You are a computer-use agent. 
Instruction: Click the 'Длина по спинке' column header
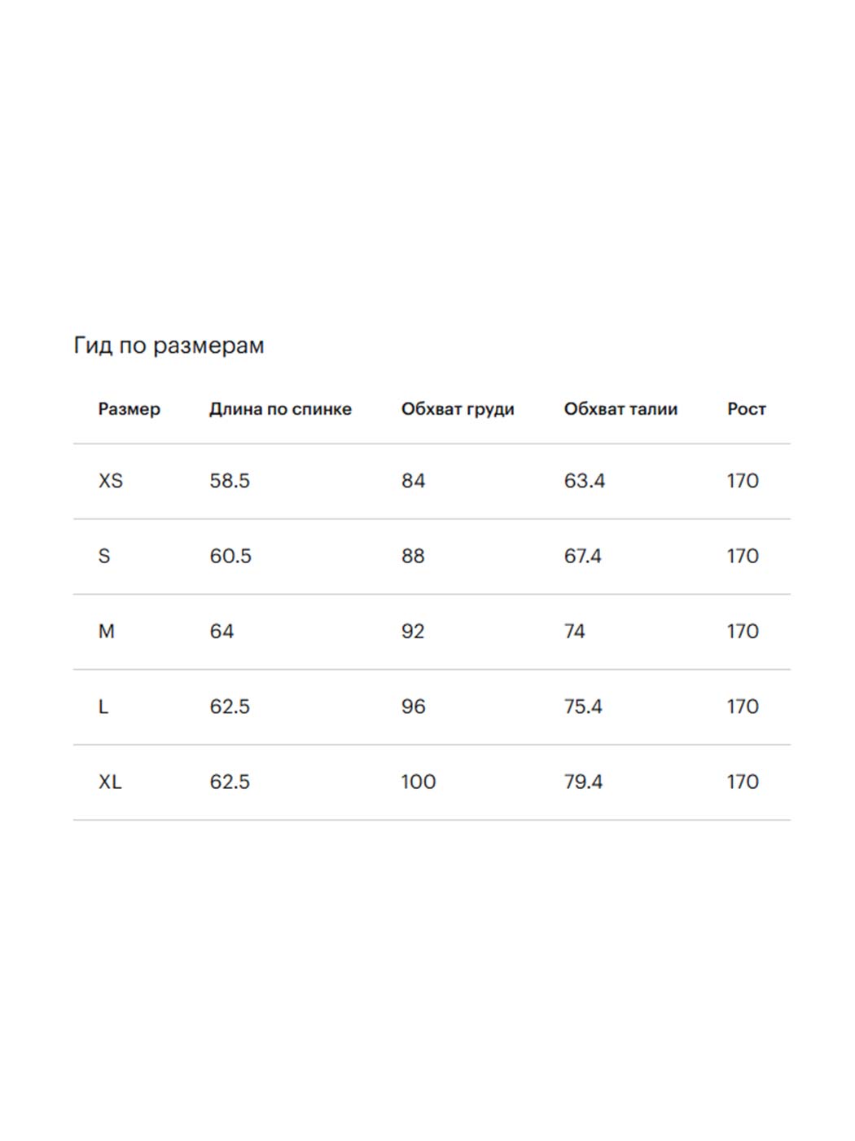coord(280,409)
